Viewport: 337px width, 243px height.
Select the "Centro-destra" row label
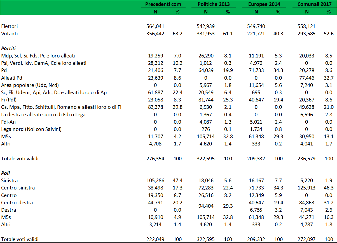[x=17, y=202]
